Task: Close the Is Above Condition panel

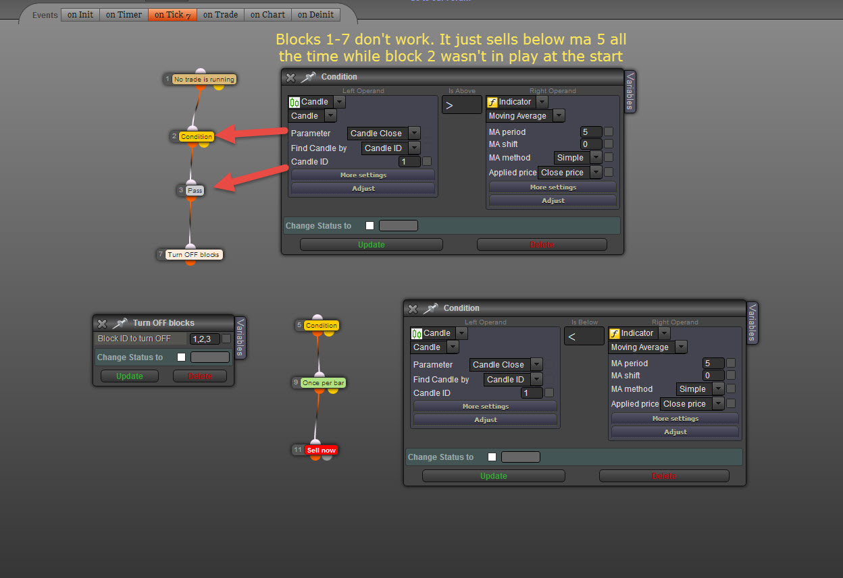Action: 290,77
